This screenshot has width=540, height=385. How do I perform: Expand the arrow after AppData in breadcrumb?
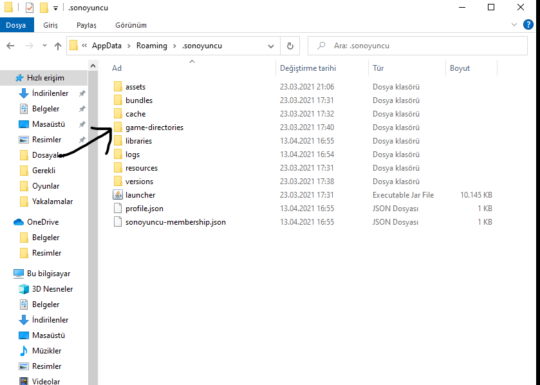[x=129, y=46]
